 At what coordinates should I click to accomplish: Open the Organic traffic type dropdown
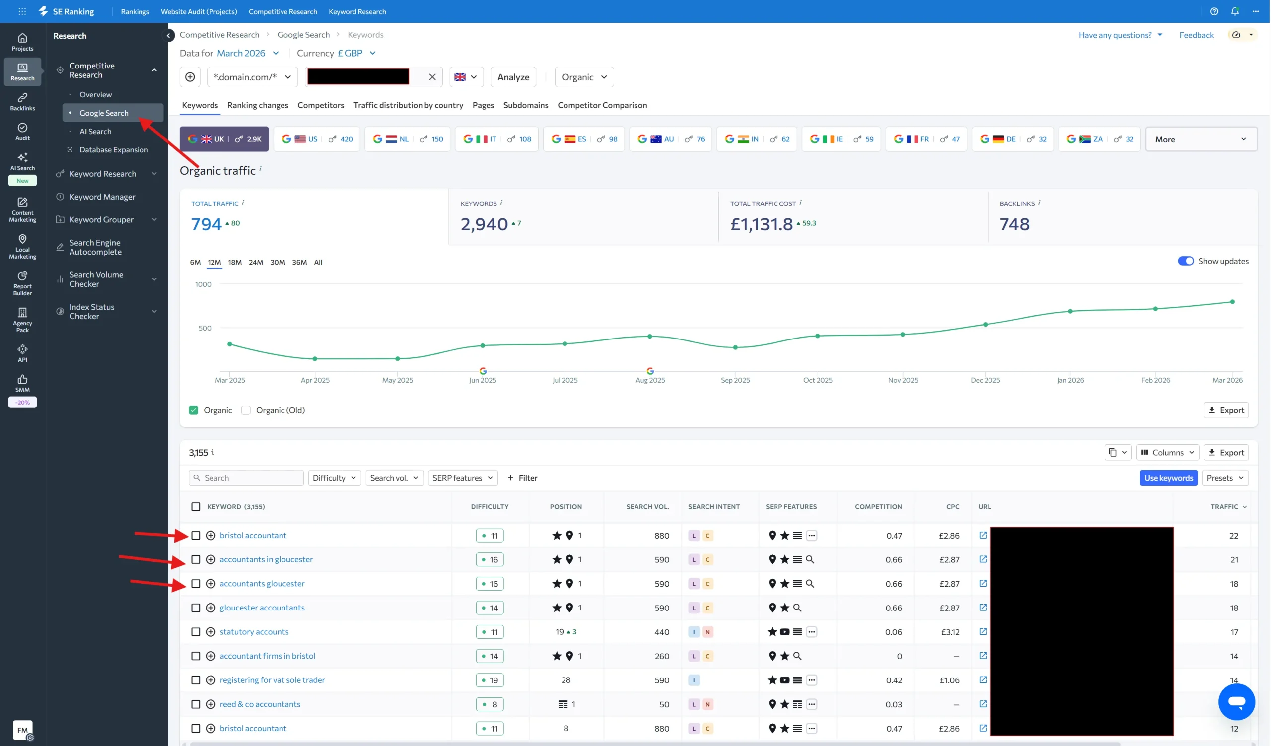tap(584, 77)
